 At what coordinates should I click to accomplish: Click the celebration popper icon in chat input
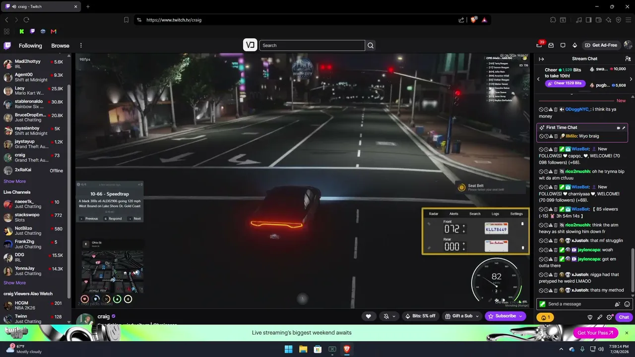618,304
